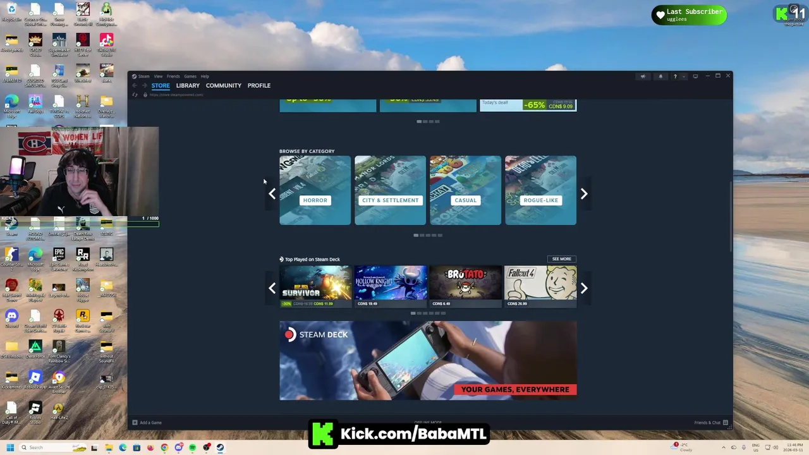Open the weather widget on taskbar
This screenshot has width=809, height=455.
683,447
